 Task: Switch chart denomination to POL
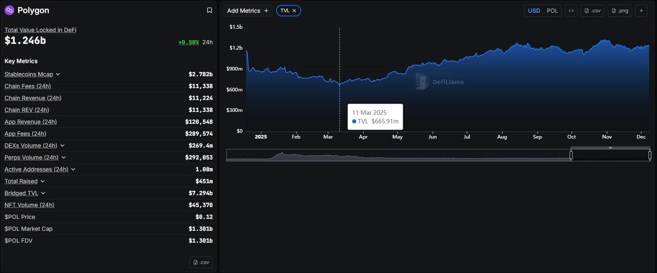[552, 11]
